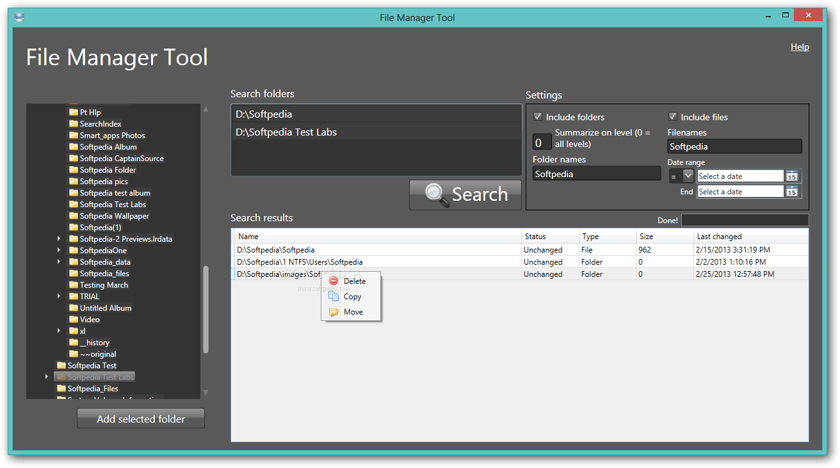Click the Softpedia Folder folder icon
The image size is (840, 468).
(x=74, y=170)
